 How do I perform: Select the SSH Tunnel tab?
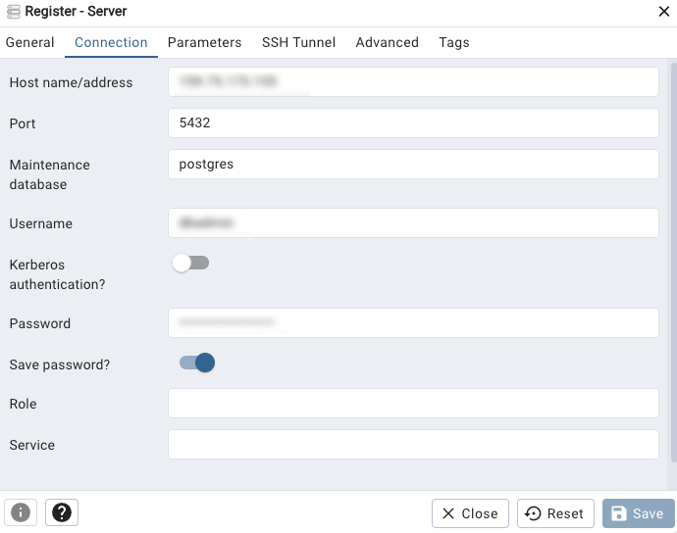[x=298, y=43]
